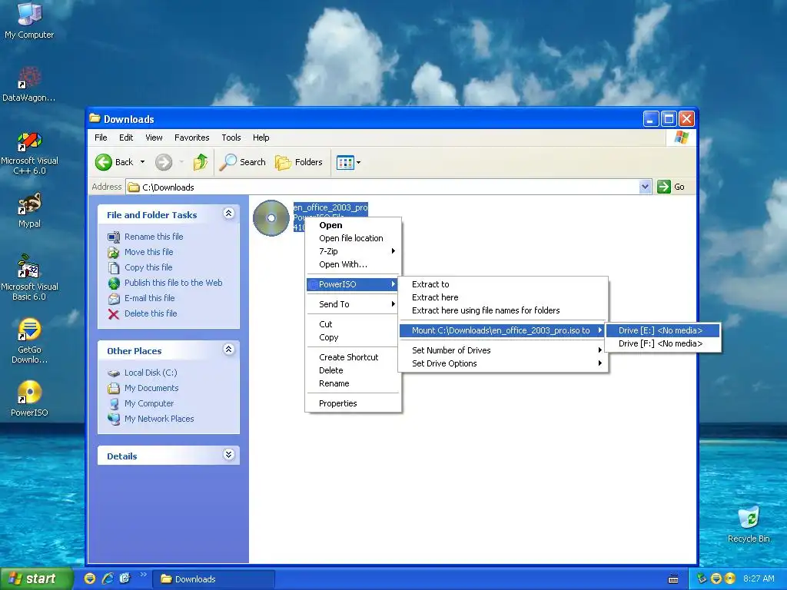Expand the Send To submenu
Viewport: 787px width, 590px height.
(353, 304)
